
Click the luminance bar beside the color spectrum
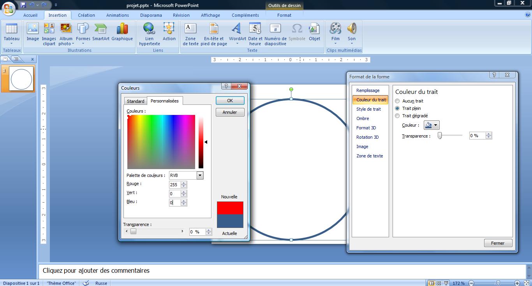[x=201, y=142]
